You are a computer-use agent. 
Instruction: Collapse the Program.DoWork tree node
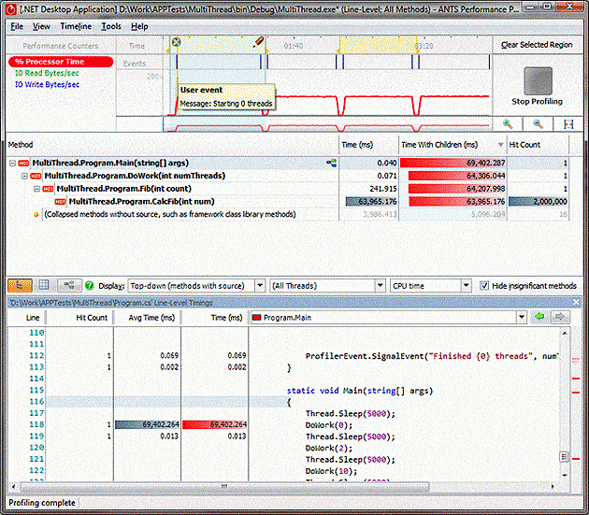tap(24, 176)
